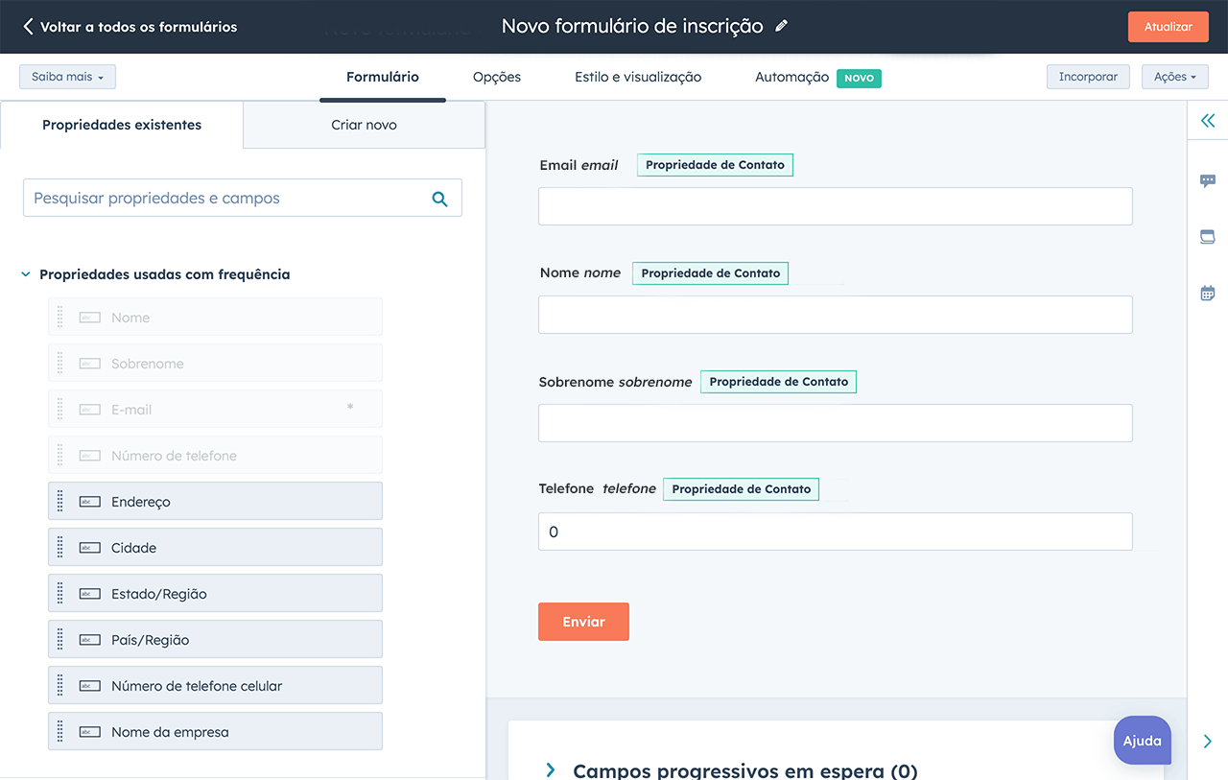Collapse Propriedades usadas com frequência section
This screenshot has height=780, width=1228.
26,274
